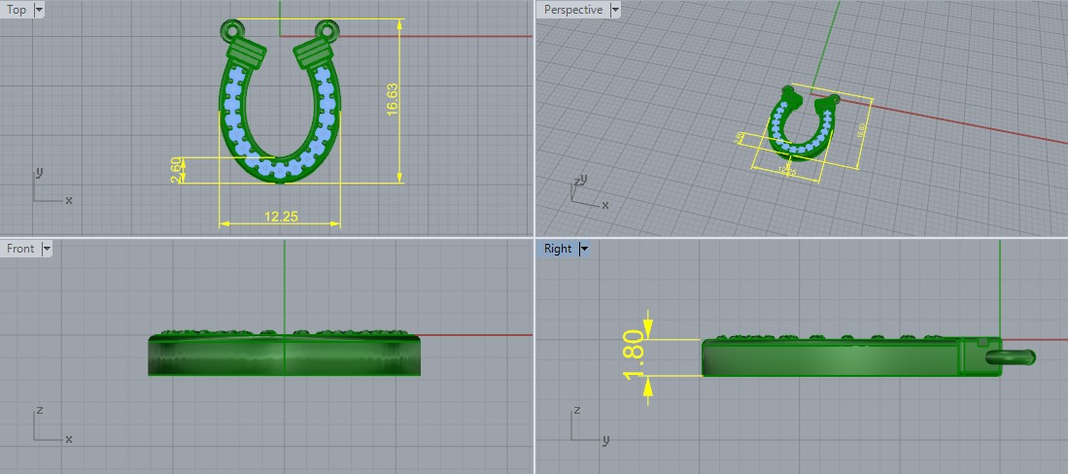Select the 2.60 dimension in Top view
The height and width of the screenshot is (474, 1068).
pyautogui.click(x=177, y=170)
